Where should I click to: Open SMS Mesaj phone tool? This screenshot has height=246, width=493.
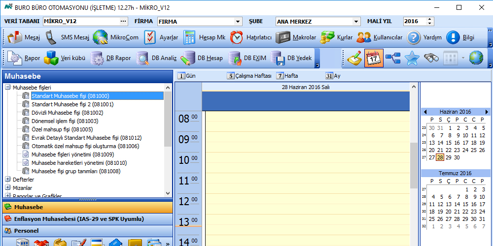pyautogui.click(x=67, y=38)
